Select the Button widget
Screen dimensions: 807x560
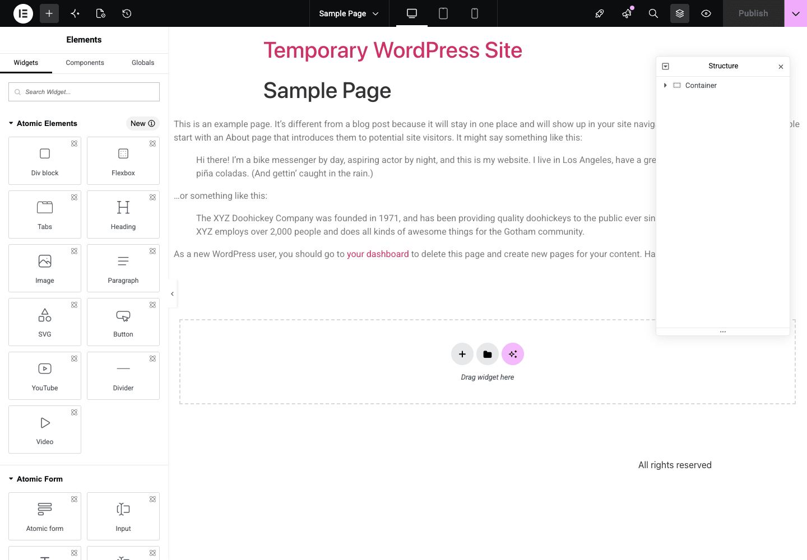[123, 322]
